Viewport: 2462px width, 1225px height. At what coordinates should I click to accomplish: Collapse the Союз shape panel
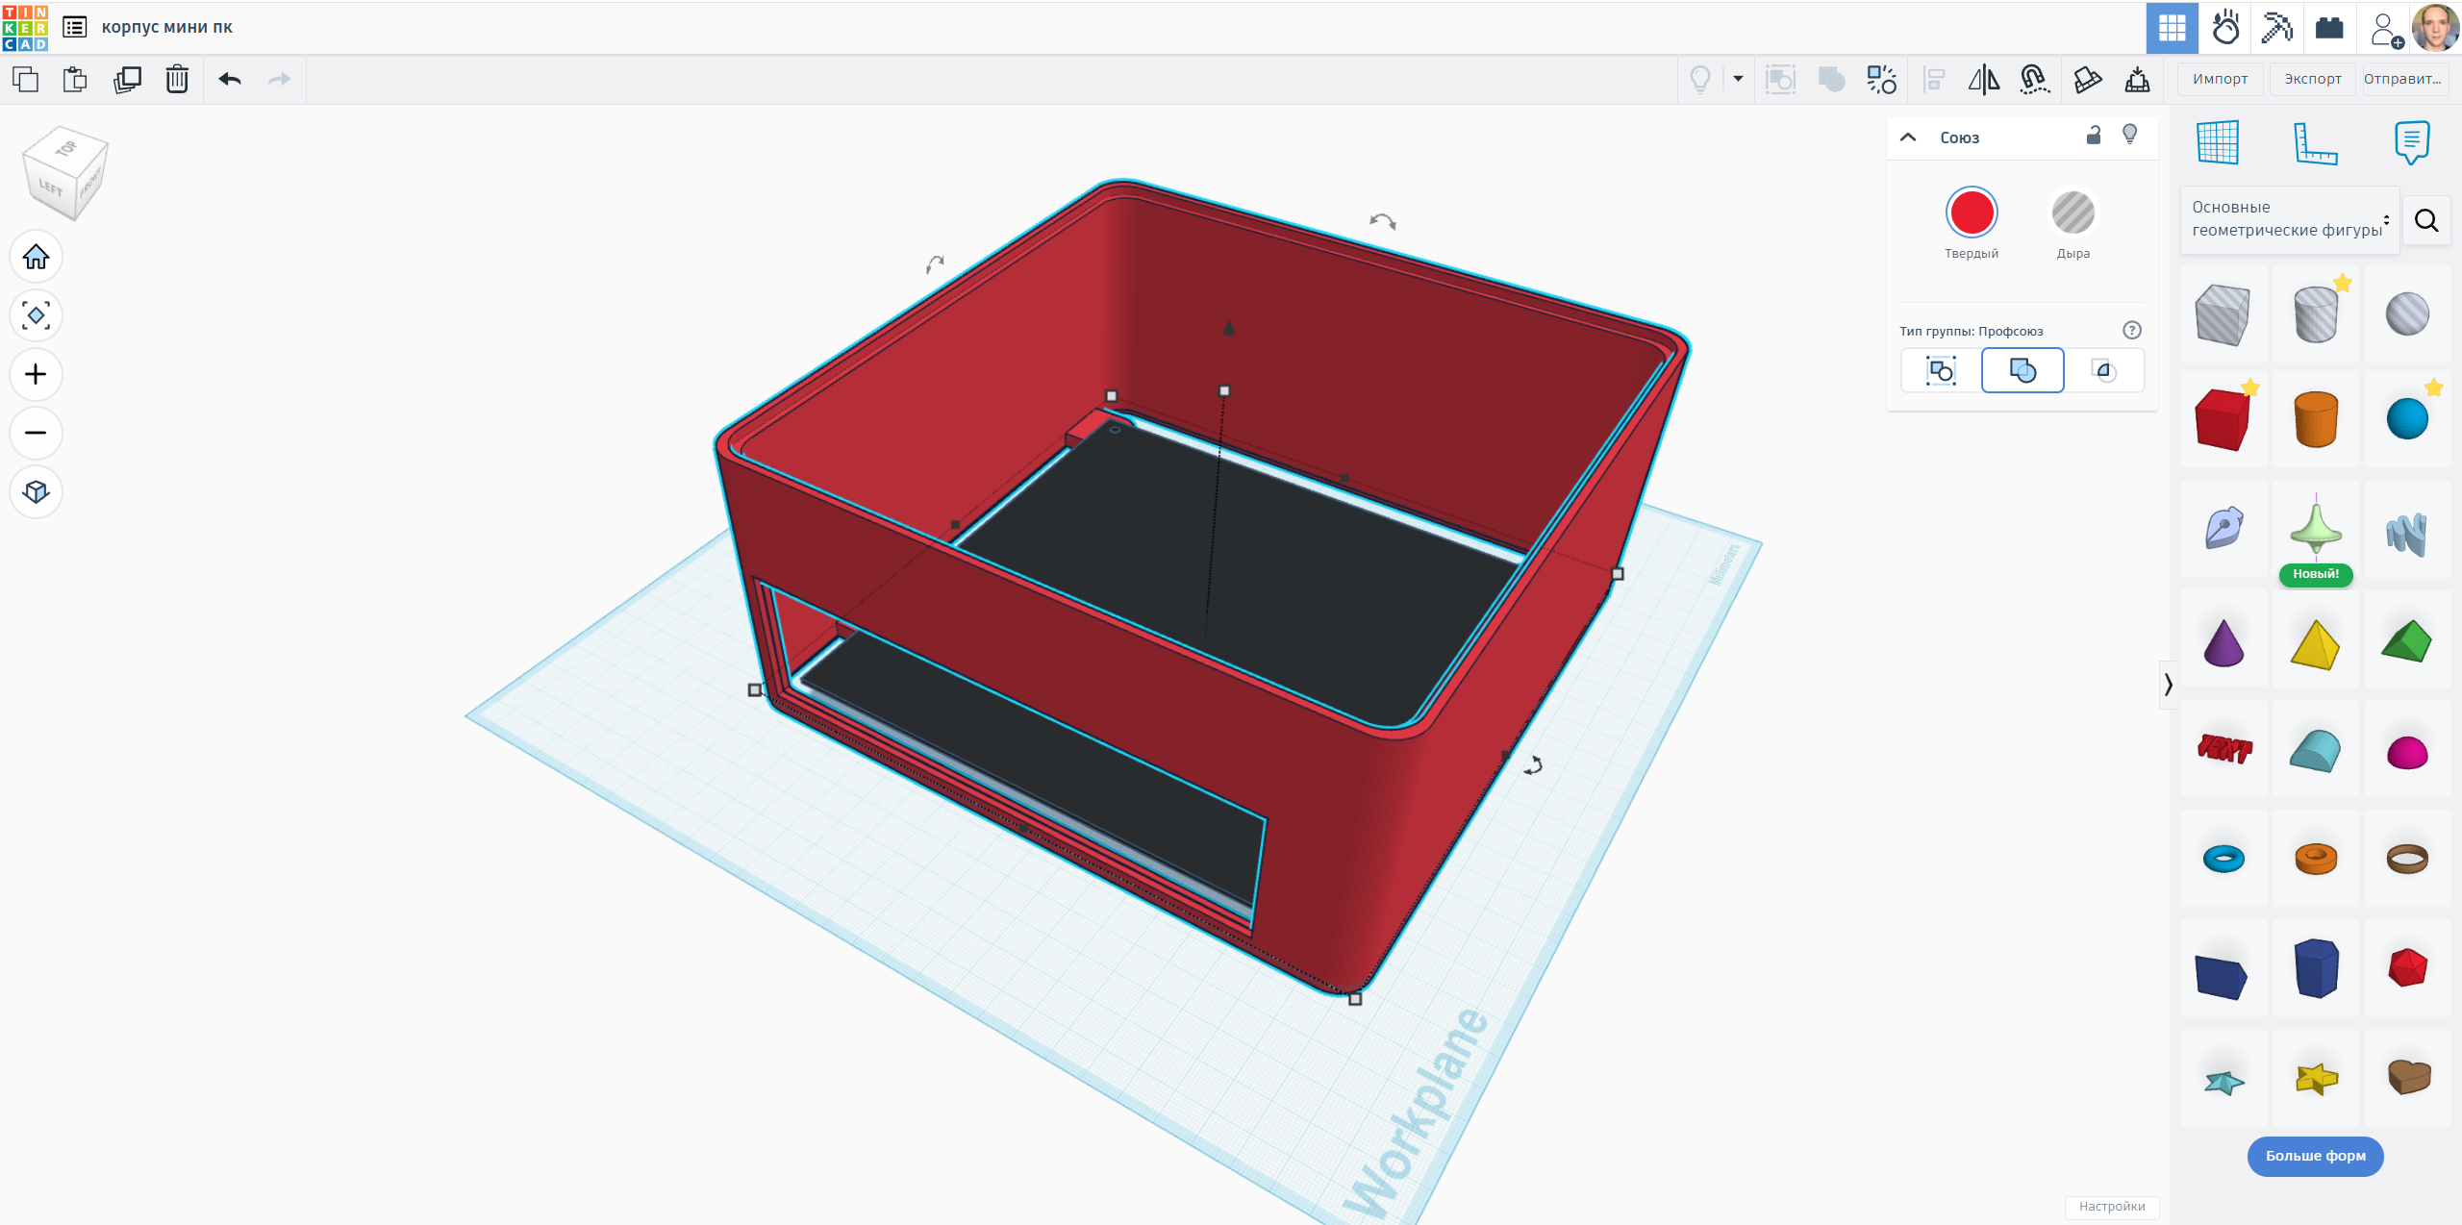(x=1908, y=137)
